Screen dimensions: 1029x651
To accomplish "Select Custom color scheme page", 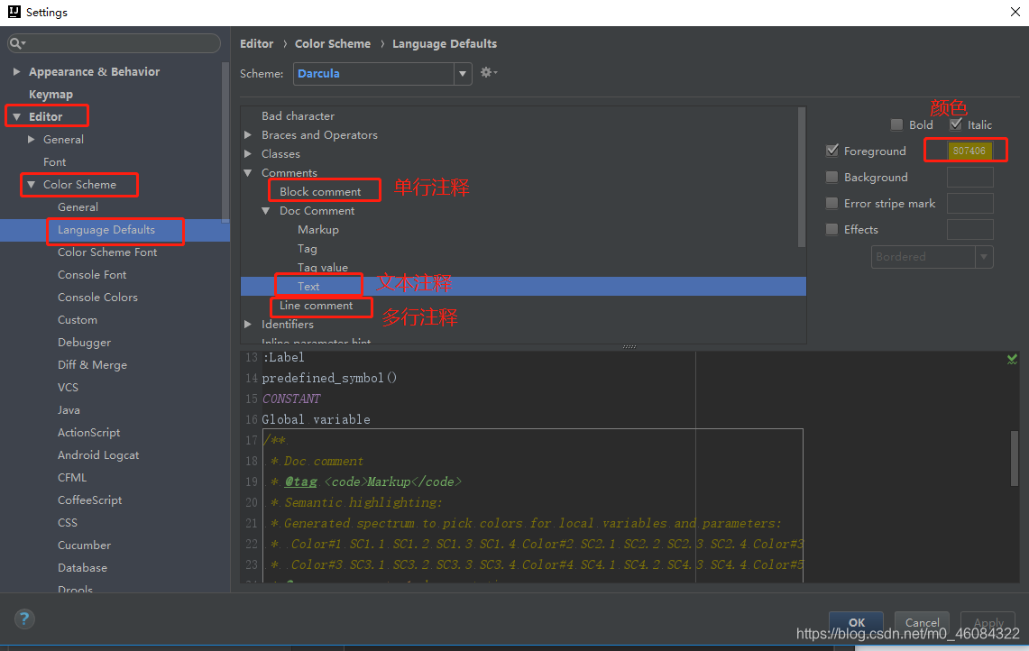I will (78, 319).
